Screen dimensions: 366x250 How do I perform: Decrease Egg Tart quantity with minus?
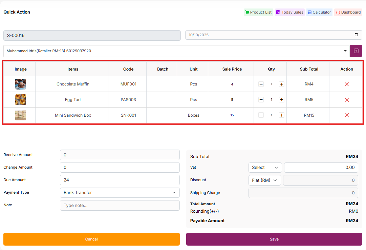261,100
